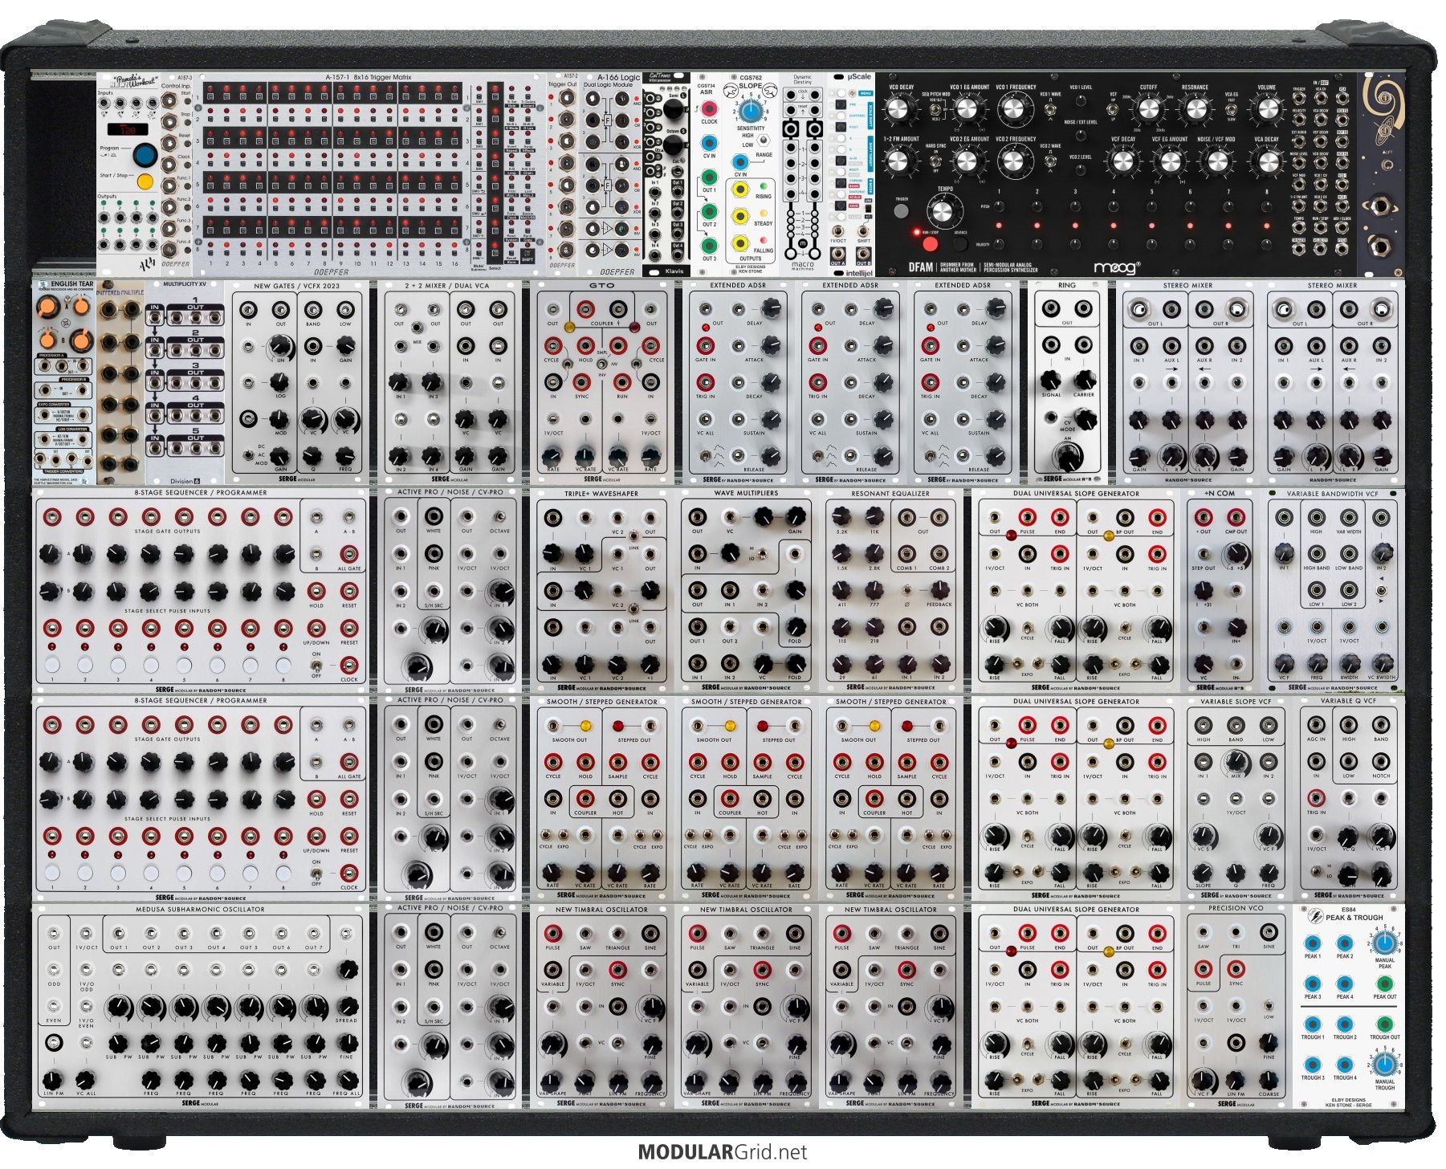
Task: Click the Carrier knob on the Ring module
Action: pyautogui.click(x=1084, y=379)
